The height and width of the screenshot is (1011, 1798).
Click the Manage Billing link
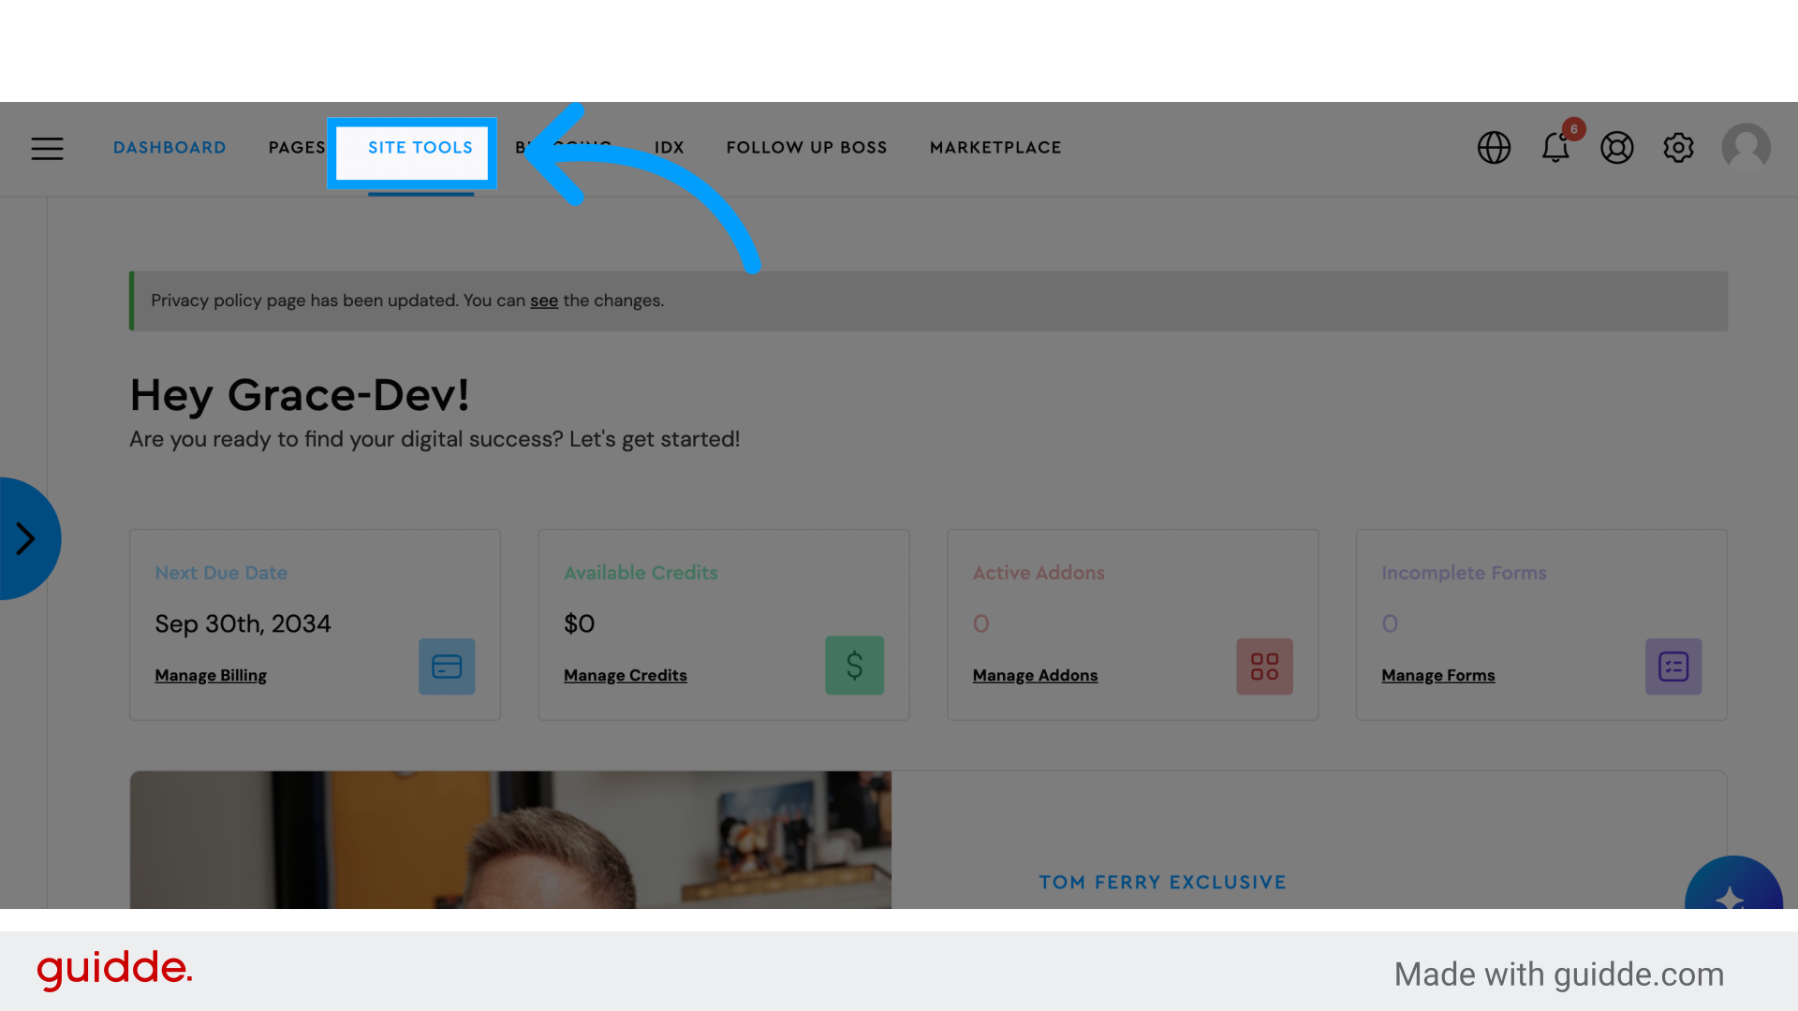pos(211,675)
